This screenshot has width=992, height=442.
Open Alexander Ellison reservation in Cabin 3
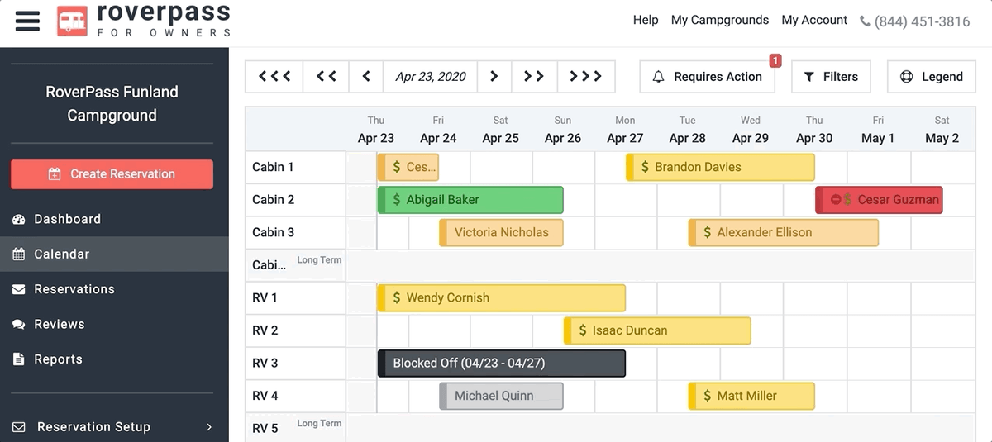pyautogui.click(x=783, y=232)
